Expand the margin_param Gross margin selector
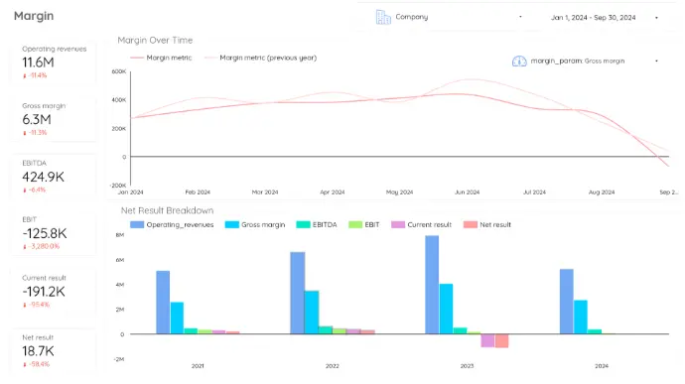The width and height of the screenshot is (685, 384). point(587,62)
